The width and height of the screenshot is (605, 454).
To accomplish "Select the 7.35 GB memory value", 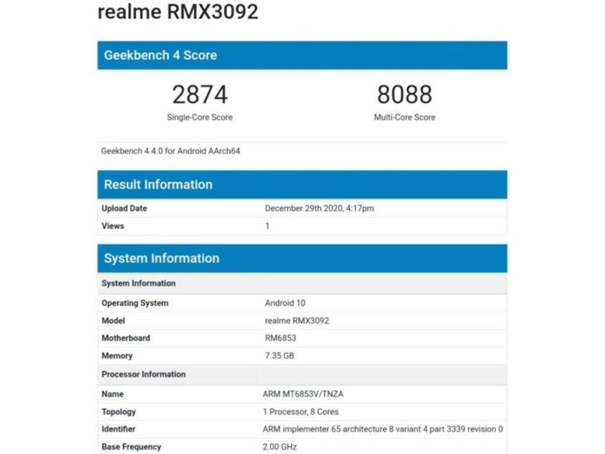I will (x=279, y=356).
